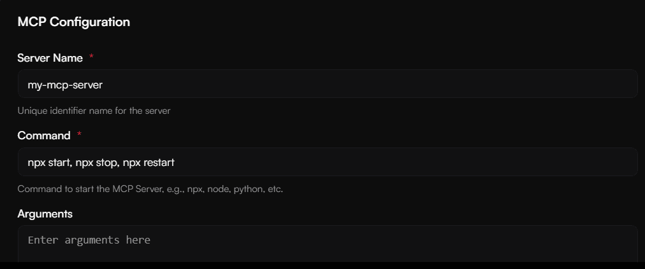Click the 'Command to start the MCP Server' hint
This screenshot has height=269, width=645.
coord(150,190)
